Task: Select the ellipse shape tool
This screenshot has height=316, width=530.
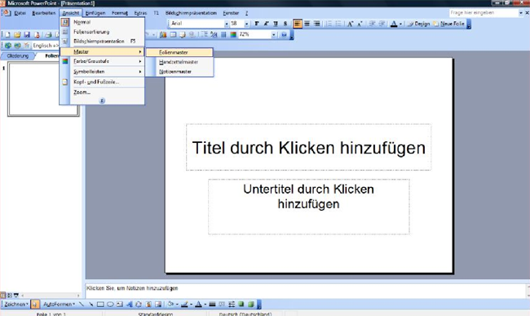Action: pyautogui.click(x=110, y=304)
